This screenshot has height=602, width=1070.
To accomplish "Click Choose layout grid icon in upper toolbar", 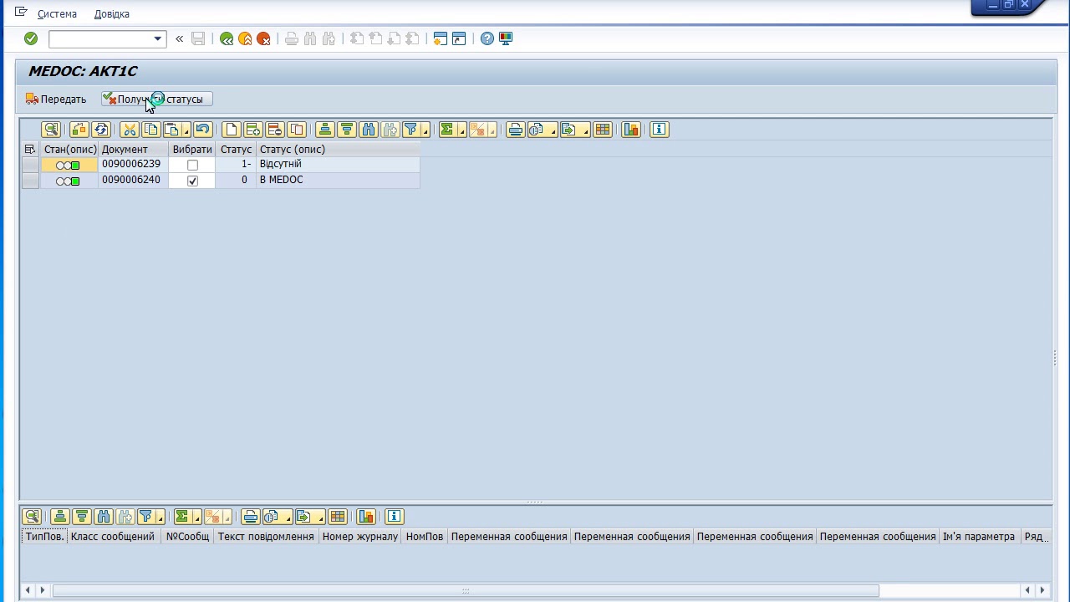I will (603, 130).
